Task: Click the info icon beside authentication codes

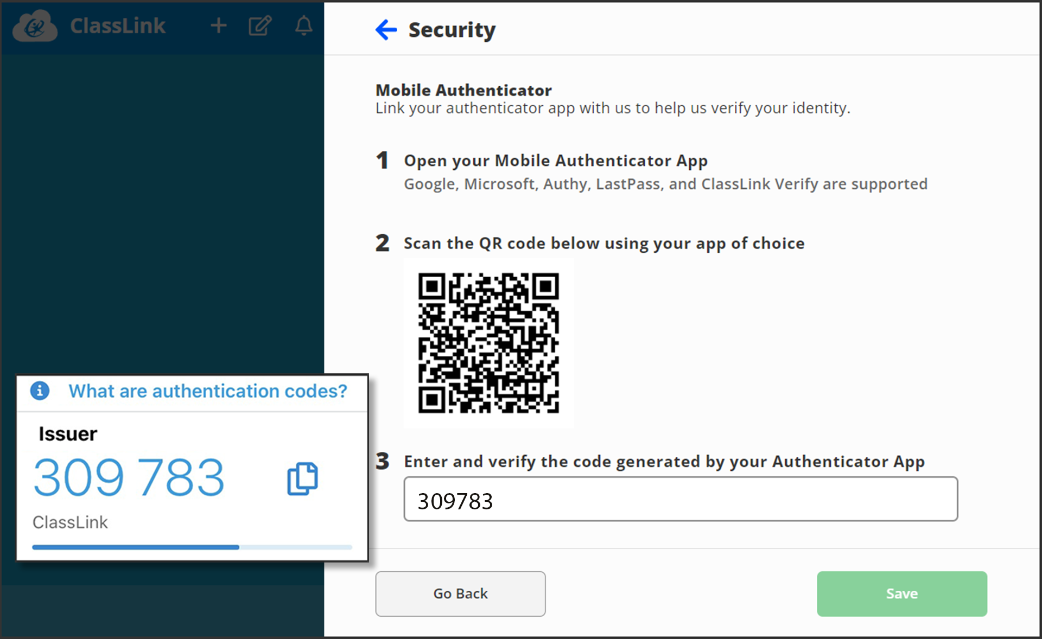Action: click(x=40, y=391)
